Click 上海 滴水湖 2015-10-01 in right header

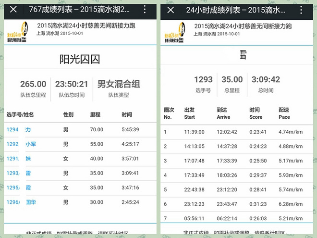(x=217, y=34)
